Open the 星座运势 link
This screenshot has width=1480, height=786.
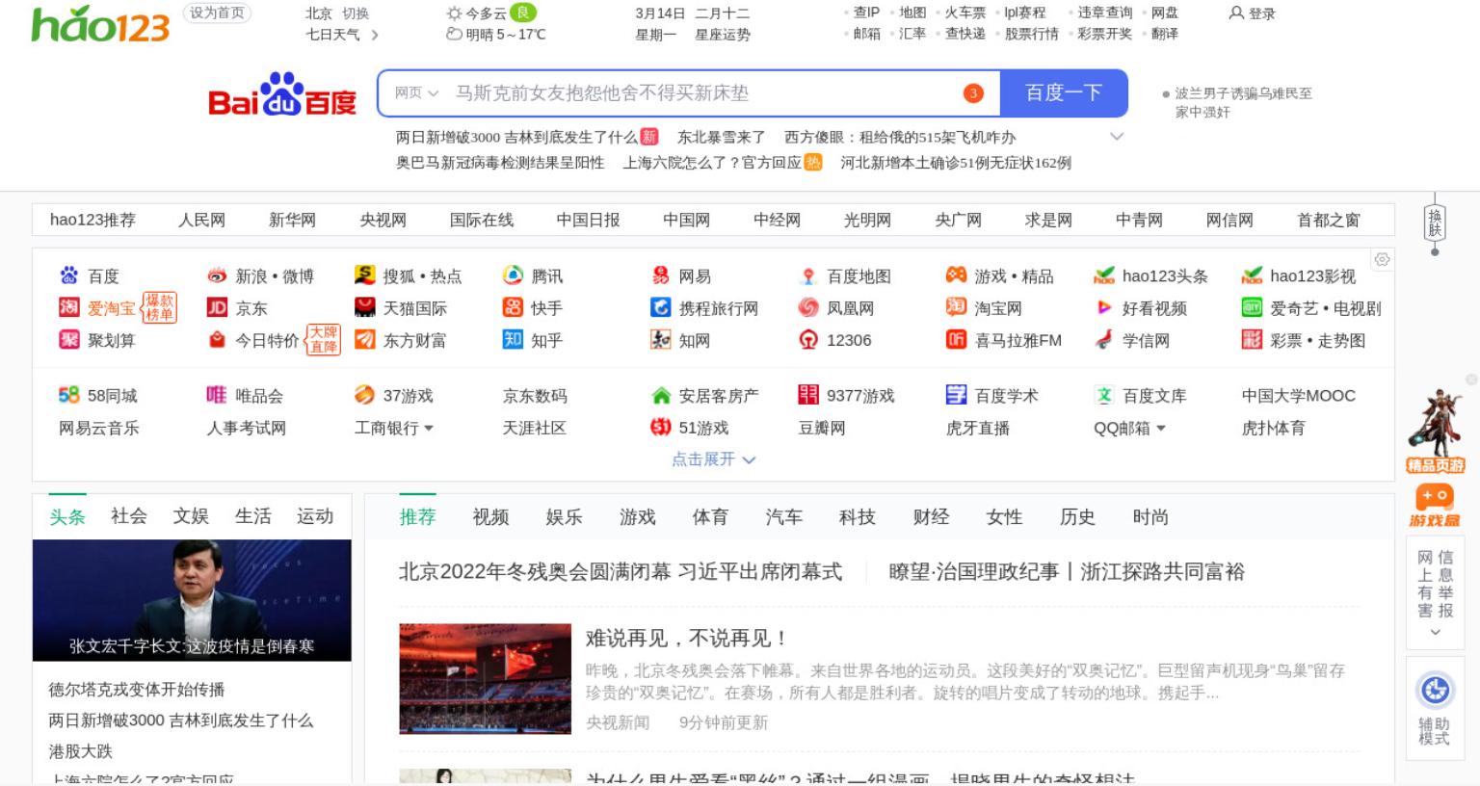[x=723, y=35]
